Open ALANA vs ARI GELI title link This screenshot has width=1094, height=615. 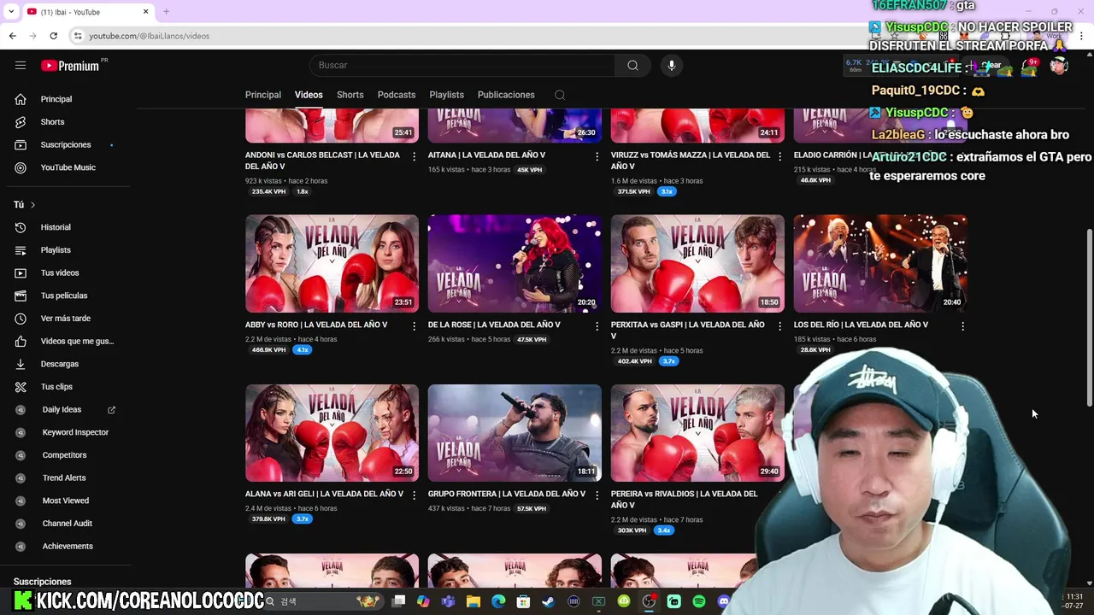324,494
